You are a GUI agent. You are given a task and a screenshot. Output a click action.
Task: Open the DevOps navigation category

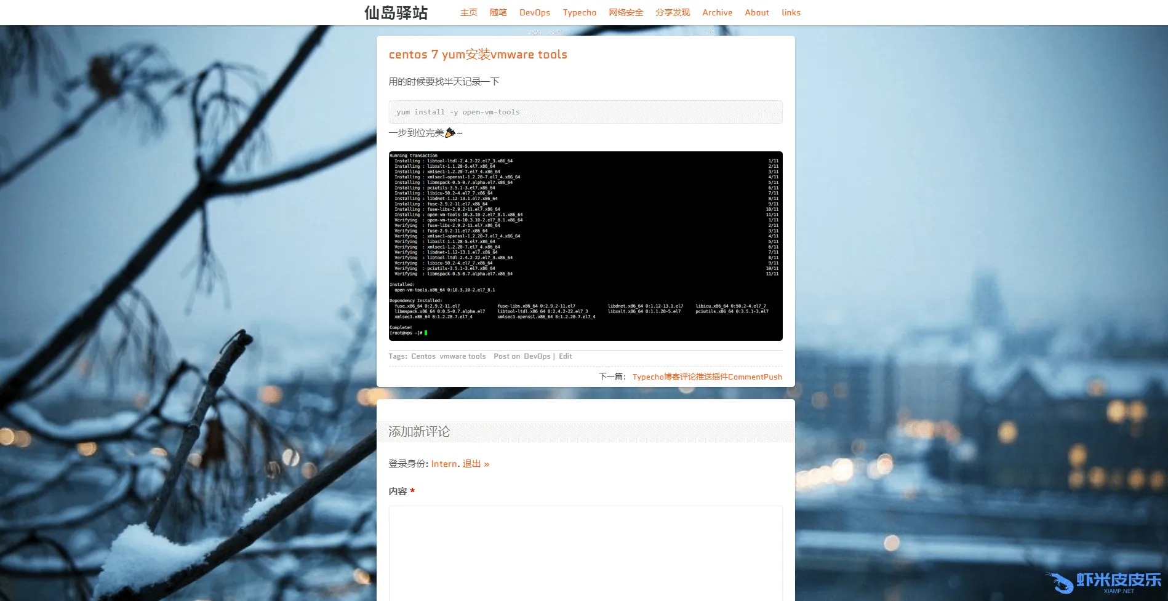click(534, 12)
